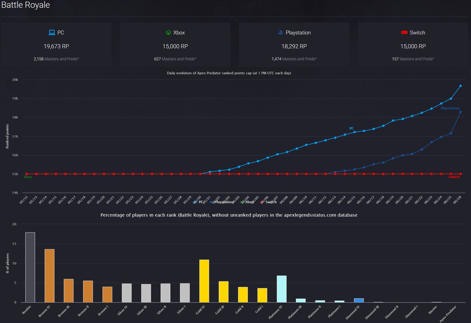Click the Apex Predator axis label

(x=448, y=314)
